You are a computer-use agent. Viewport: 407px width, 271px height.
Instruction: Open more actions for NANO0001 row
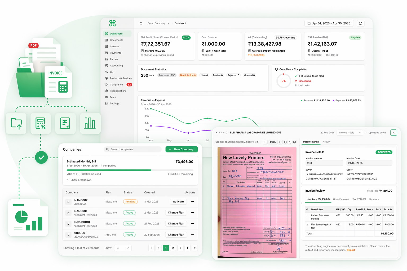[192, 213]
